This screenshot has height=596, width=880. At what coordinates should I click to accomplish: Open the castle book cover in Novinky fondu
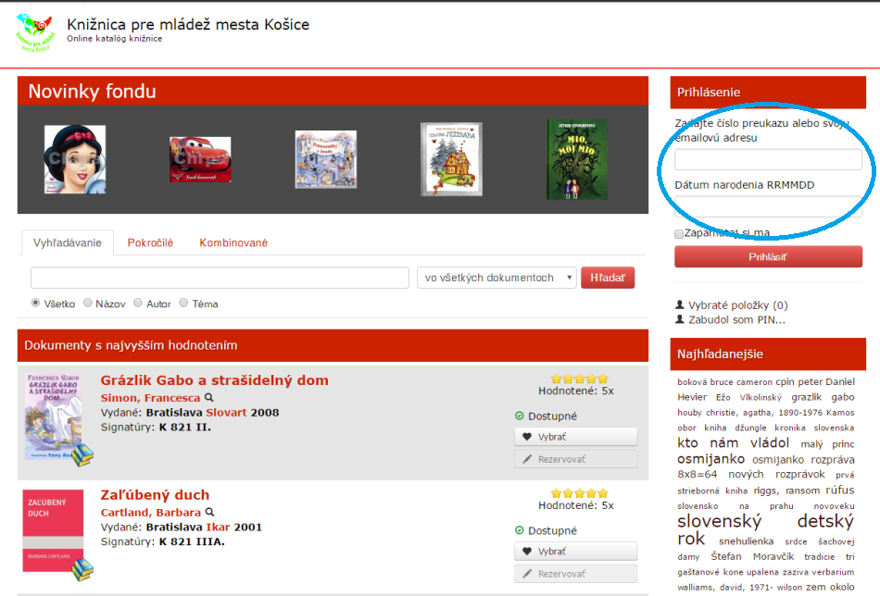(x=325, y=159)
